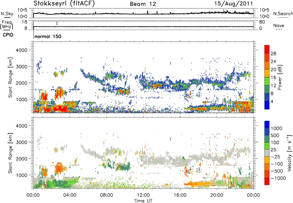This screenshot has width=293, height=203.
Task: Pick the red top segment of Power colorbar
Action: 267,49
